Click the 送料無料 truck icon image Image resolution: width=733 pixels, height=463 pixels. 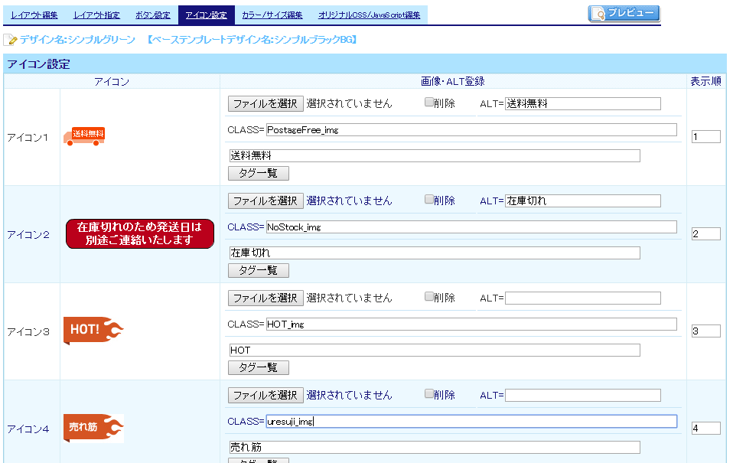[84, 136]
